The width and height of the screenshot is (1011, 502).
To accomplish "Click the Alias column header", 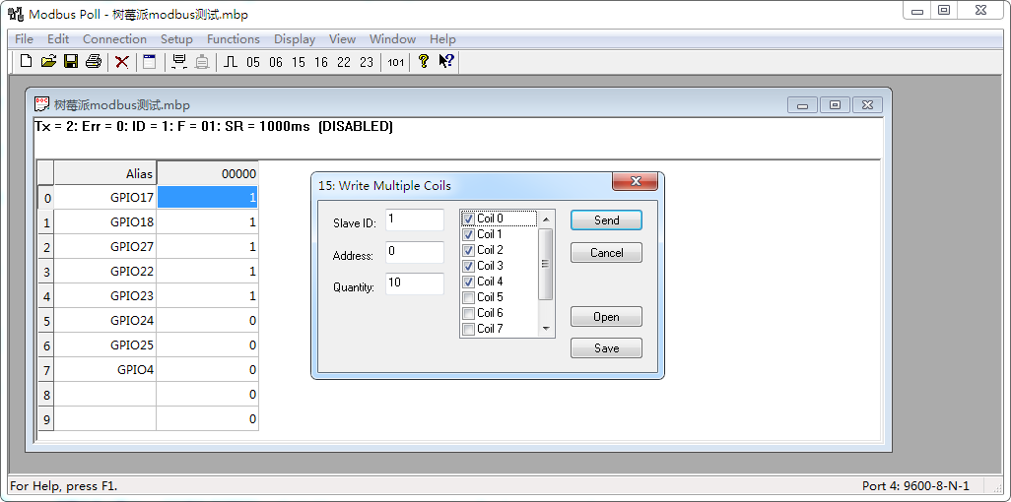I will 105,173.
